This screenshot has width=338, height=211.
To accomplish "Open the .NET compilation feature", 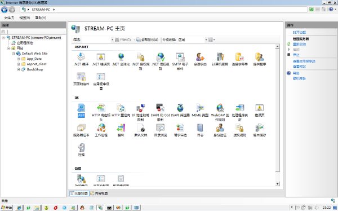I will pos(81,59).
